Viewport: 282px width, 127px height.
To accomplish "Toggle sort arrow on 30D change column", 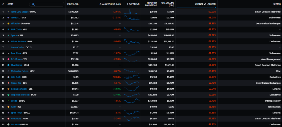I will (x=215, y=8).
